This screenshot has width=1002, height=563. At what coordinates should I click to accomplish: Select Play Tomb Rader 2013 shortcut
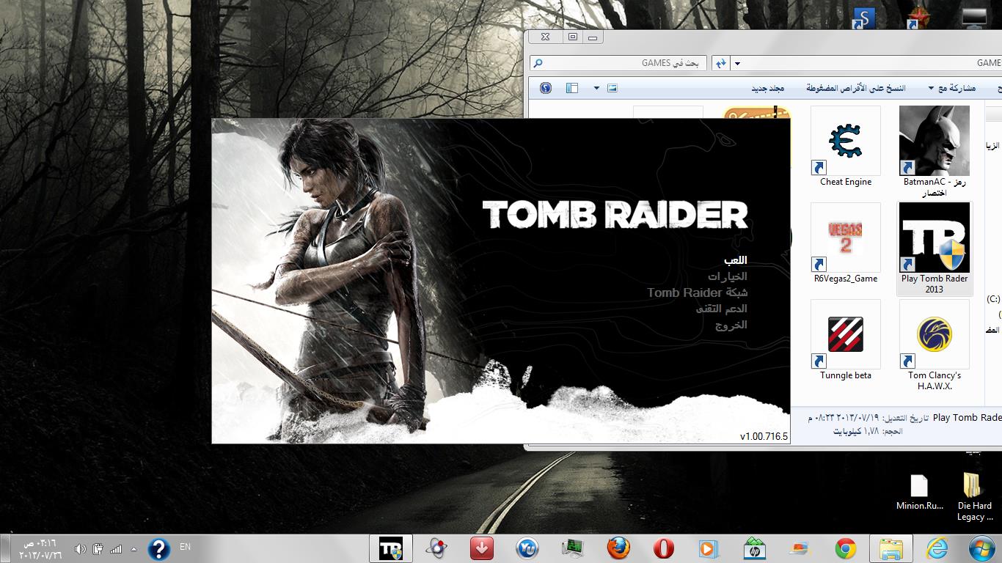tap(935, 249)
